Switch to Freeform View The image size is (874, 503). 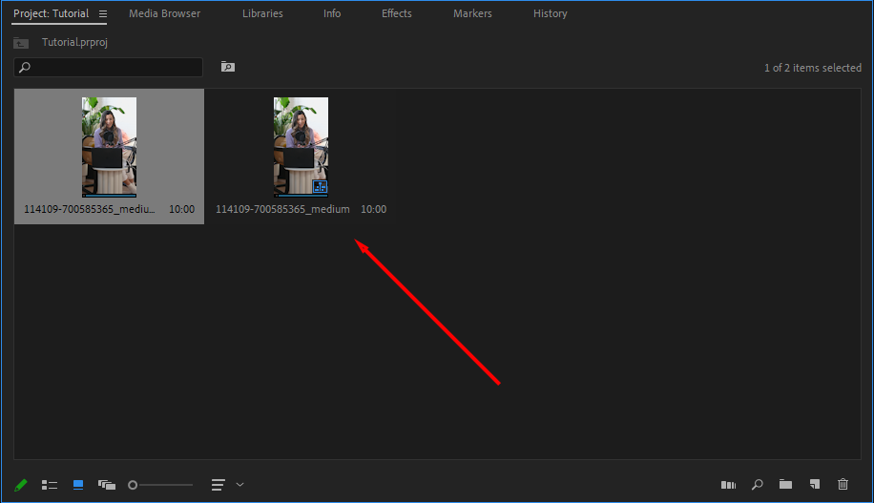coord(107,485)
